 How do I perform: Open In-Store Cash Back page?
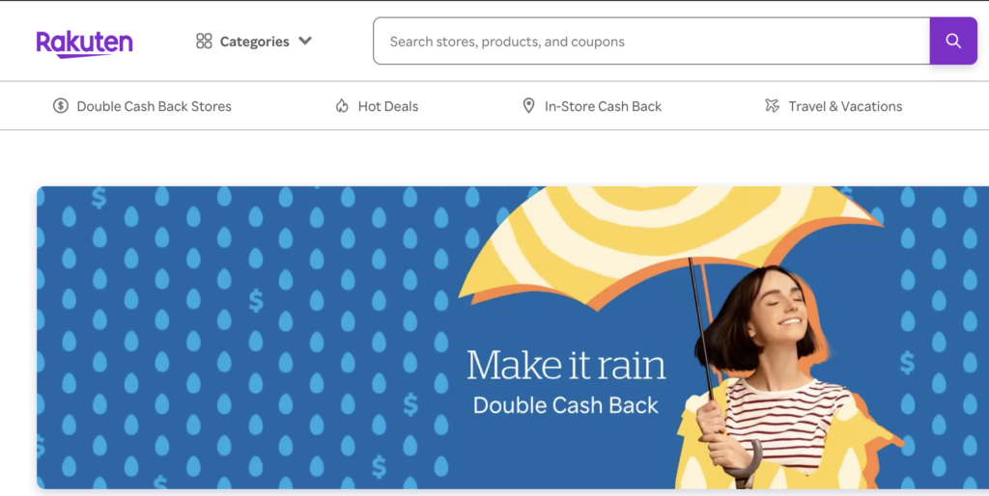(603, 106)
